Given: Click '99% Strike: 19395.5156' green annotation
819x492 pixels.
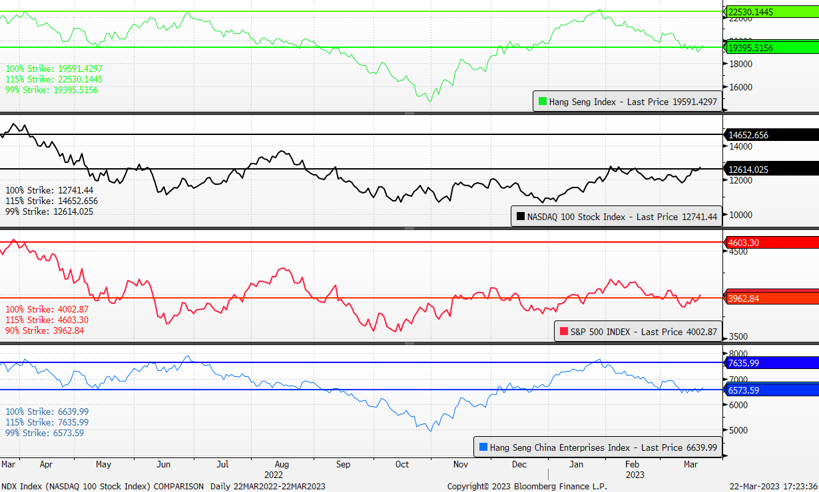Looking at the screenshot, I should coord(52,90).
